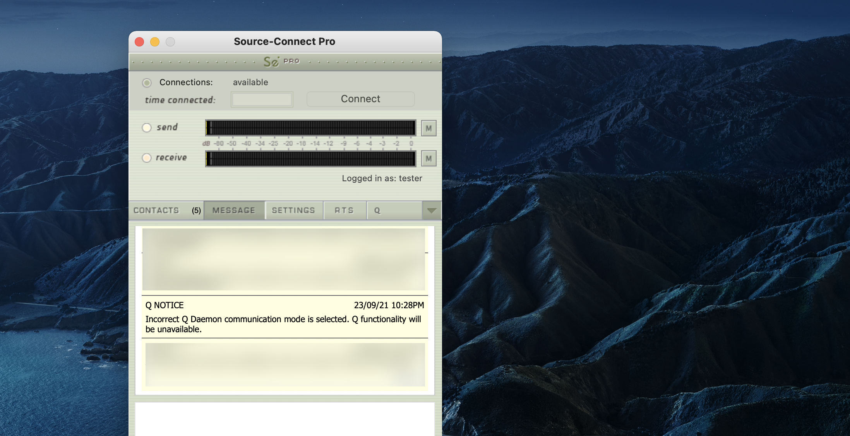The height and width of the screenshot is (436, 850).
Task: Click the Source-Connect Pro logo in header
Action: click(x=281, y=62)
